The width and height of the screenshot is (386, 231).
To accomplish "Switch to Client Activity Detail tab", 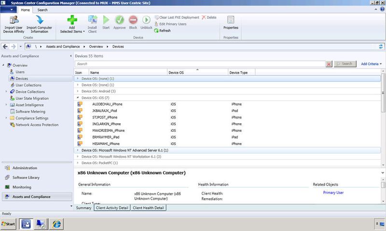I will coord(112,208).
